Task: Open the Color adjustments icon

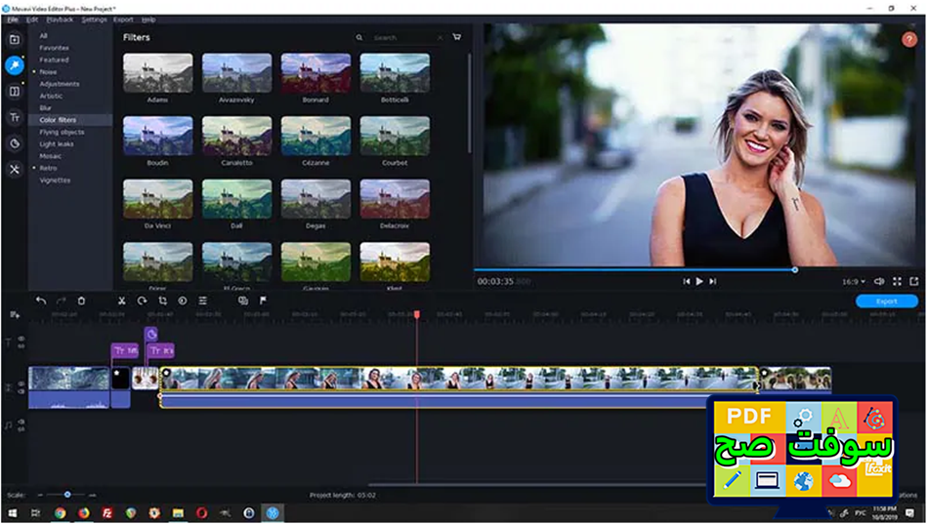Action: click(183, 301)
